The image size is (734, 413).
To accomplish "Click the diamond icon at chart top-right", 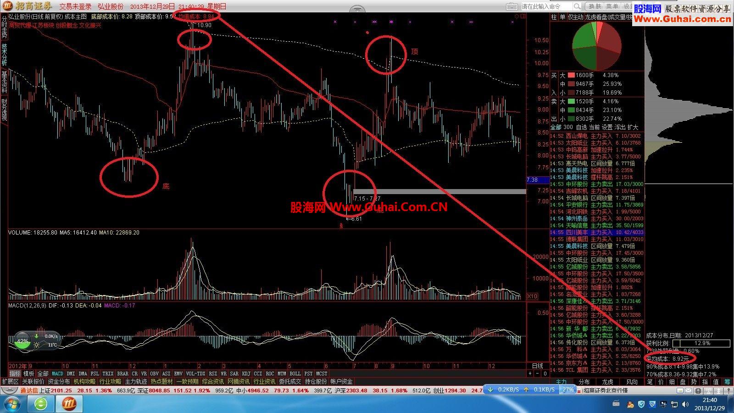I will 517,16.
